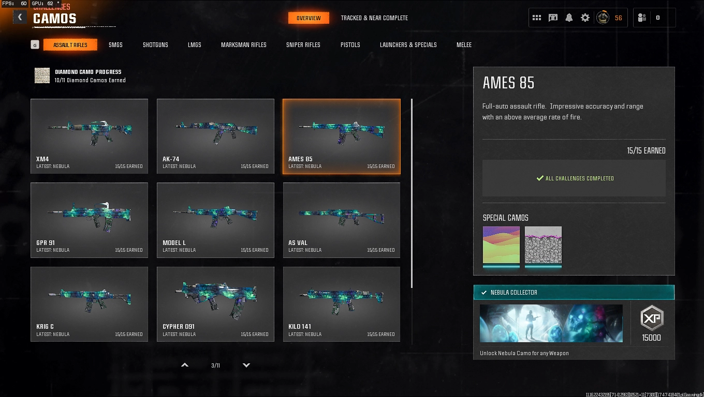Click the Camos page title
This screenshot has height=397, width=704.
[55, 19]
